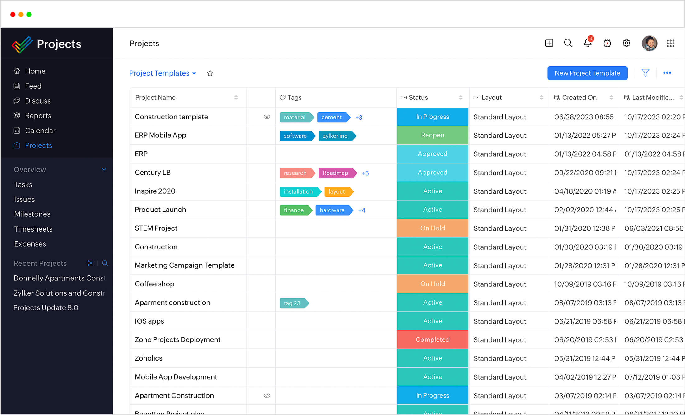Click user profile avatar icon
This screenshot has height=415, width=685.
click(x=649, y=43)
